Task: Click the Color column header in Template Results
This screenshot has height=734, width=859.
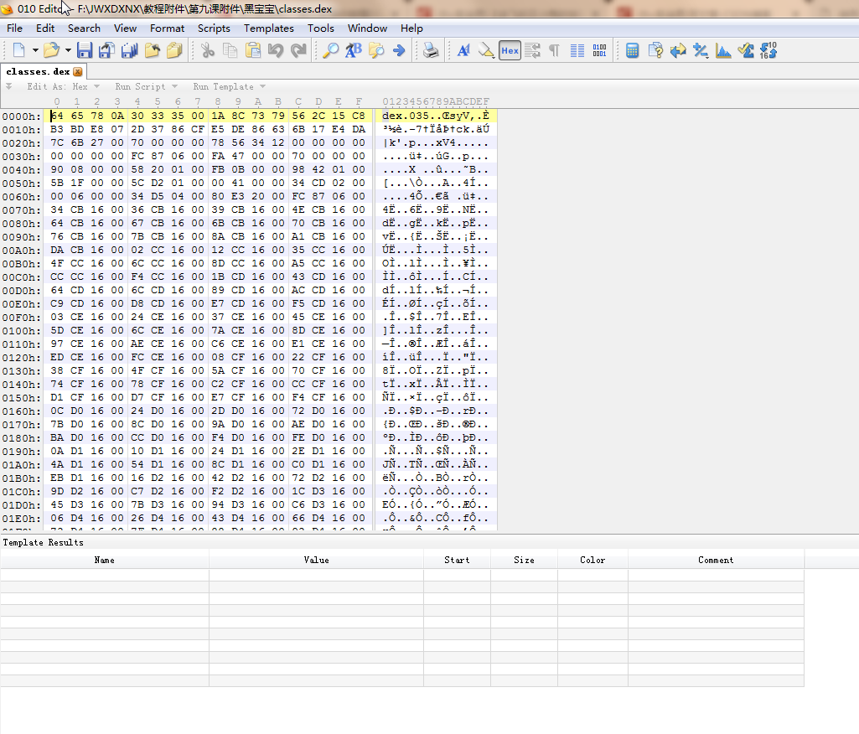Action: point(592,560)
